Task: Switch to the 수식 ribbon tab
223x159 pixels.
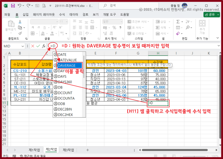Action: coord(62,15)
